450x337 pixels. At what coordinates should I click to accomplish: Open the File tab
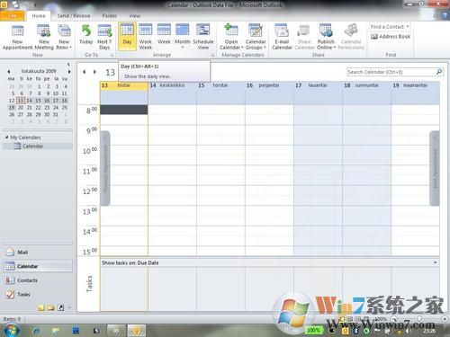13,15
